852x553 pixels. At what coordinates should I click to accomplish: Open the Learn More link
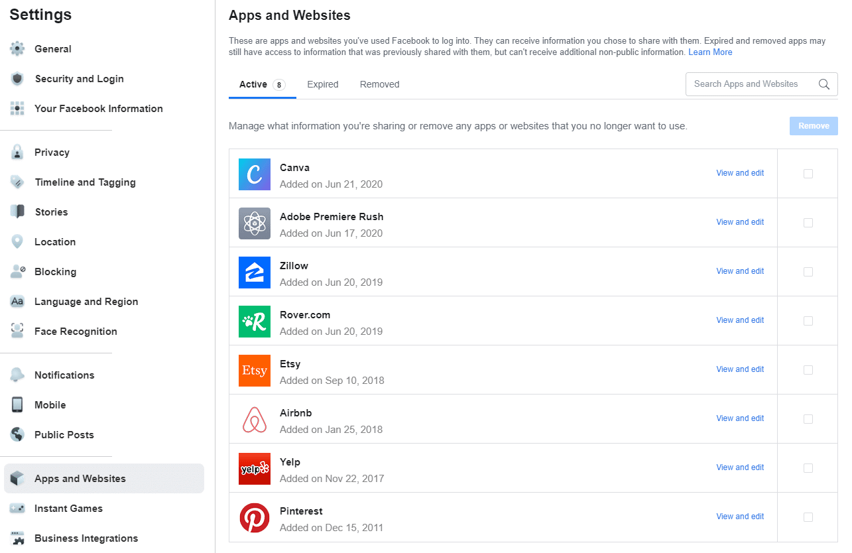[x=710, y=52]
